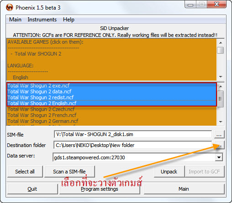Image resolution: width=232 pixels, height=203 pixels.
Task: Select Total War Shogun 2 exe.ncf
Action: click(111, 86)
